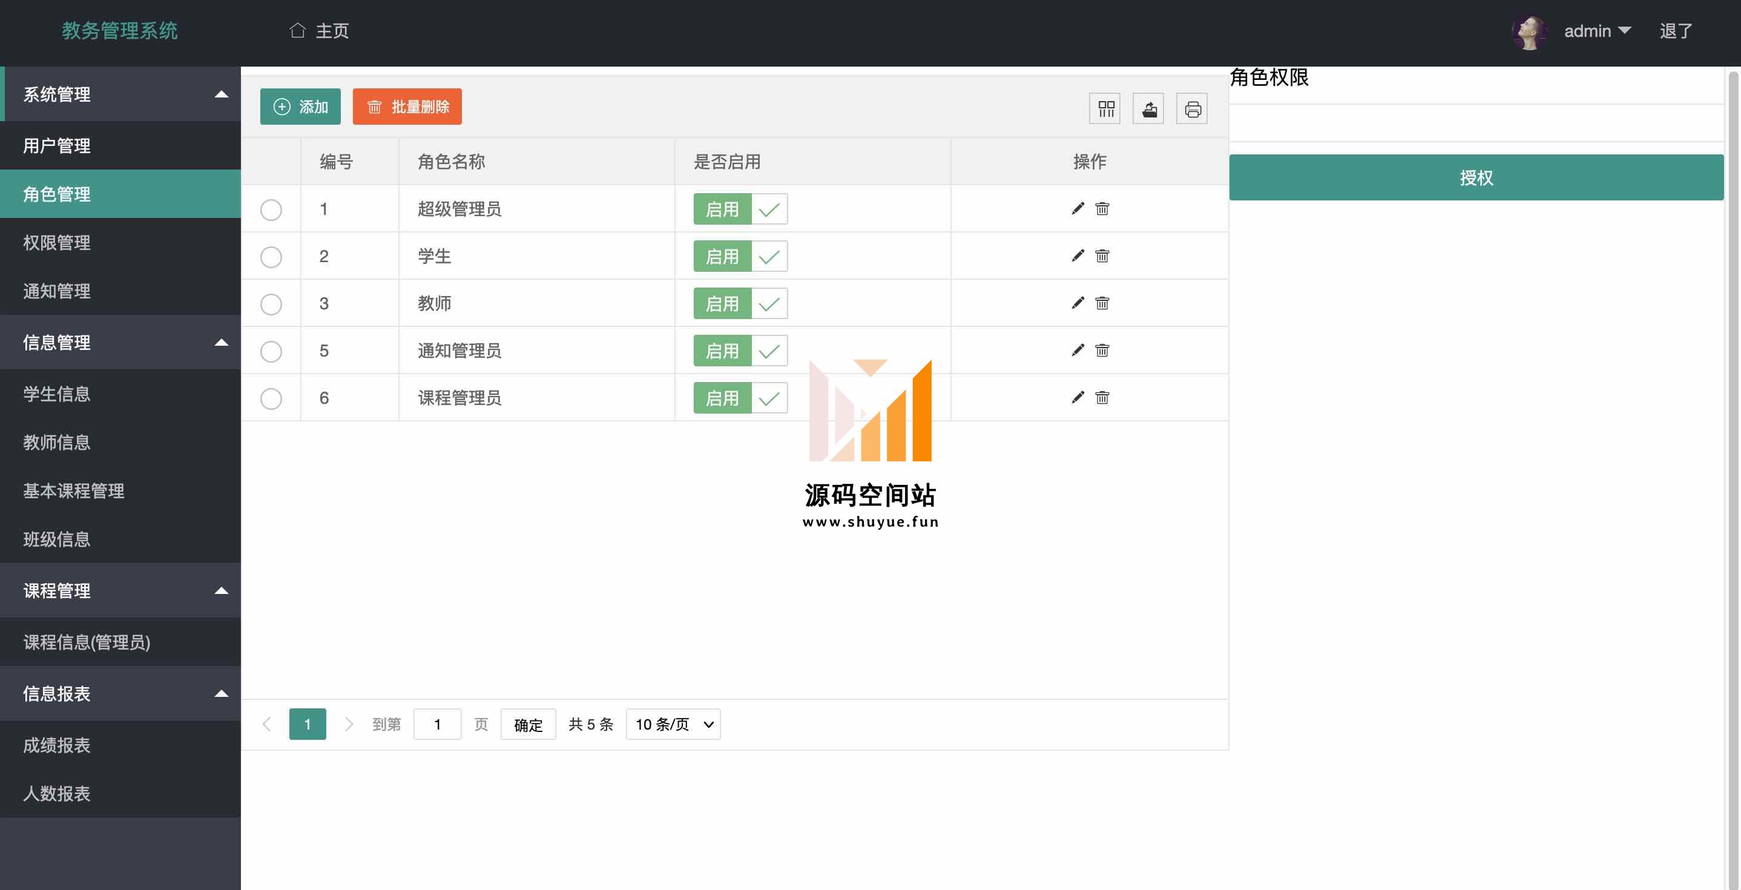The image size is (1741, 890).
Task: Toggle 启用 switch for 超级管理员
Action: tap(740, 209)
